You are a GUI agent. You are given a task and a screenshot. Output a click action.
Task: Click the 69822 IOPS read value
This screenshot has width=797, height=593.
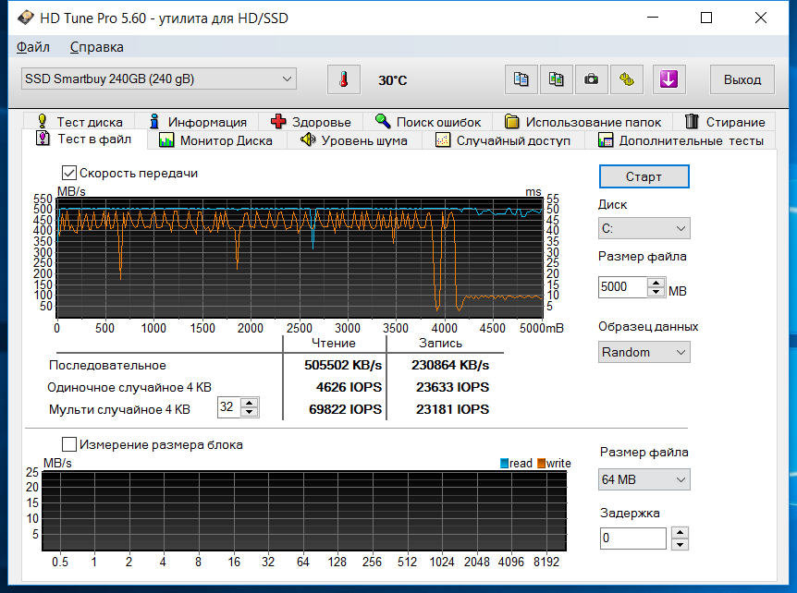tap(345, 409)
